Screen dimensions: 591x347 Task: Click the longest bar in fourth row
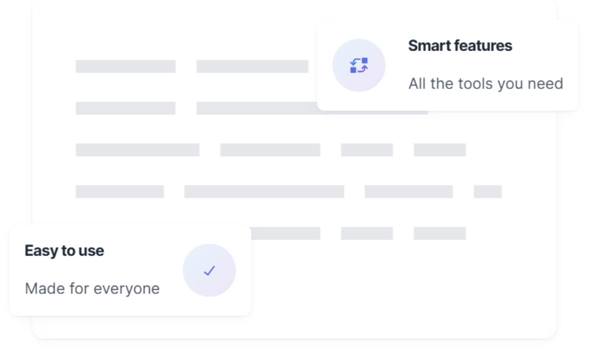click(264, 191)
